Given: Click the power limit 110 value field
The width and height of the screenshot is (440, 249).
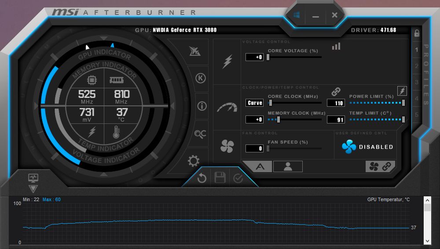Looking at the screenshot, I should coord(336,103).
